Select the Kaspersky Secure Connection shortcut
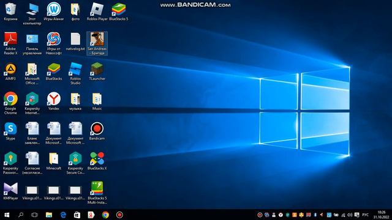This screenshot has width=392, height=220. [x=75, y=163]
